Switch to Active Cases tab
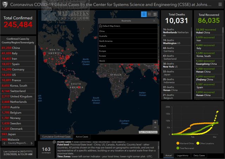The width and height of the screenshot is (225, 159). pyautogui.click(x=82, y=137)
